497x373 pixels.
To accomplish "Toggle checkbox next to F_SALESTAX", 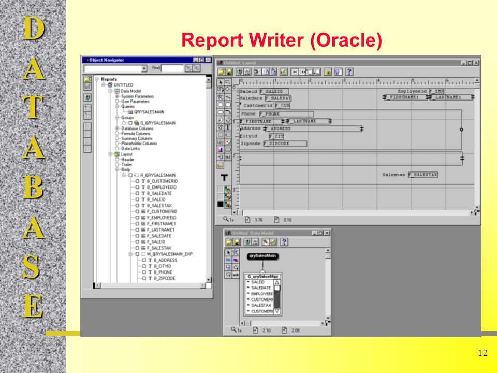I will [x=137, y=248].
